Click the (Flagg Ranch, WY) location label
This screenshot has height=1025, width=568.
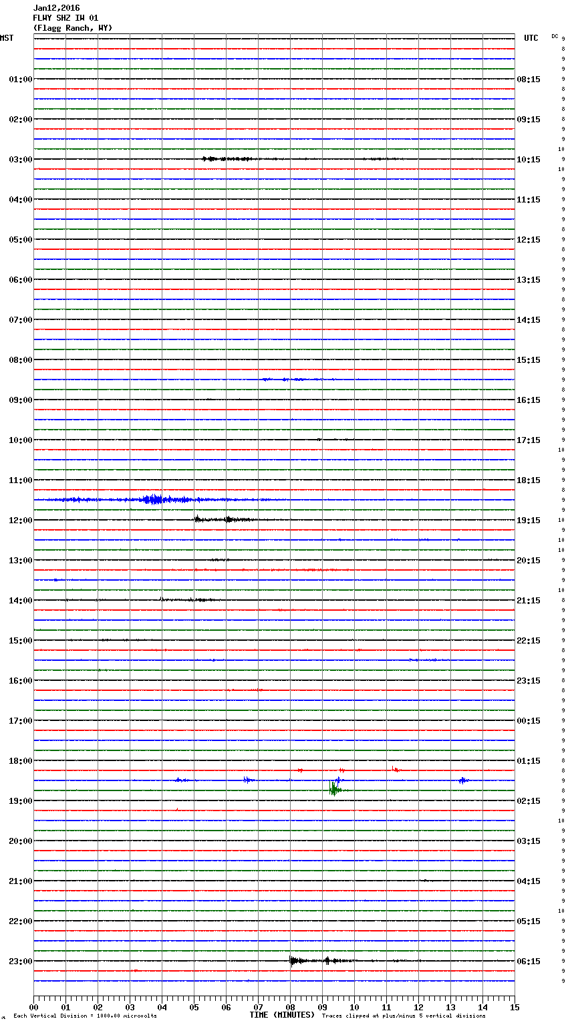coord(73,28)
